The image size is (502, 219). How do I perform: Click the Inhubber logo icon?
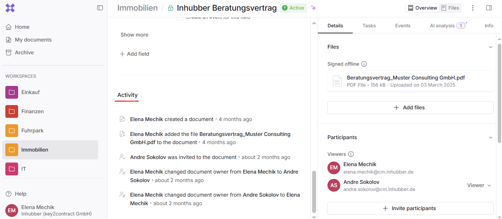(10, 8)
